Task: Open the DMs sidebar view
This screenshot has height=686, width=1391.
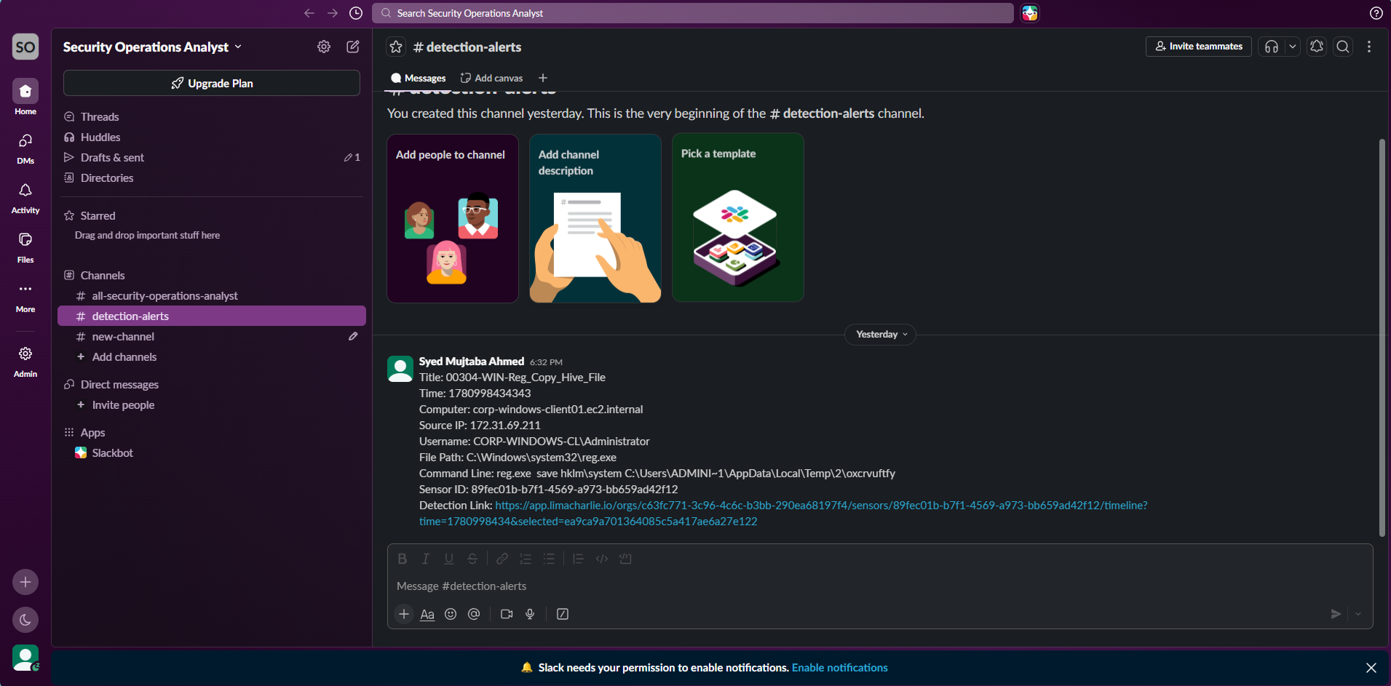Action: coord(25,148)
